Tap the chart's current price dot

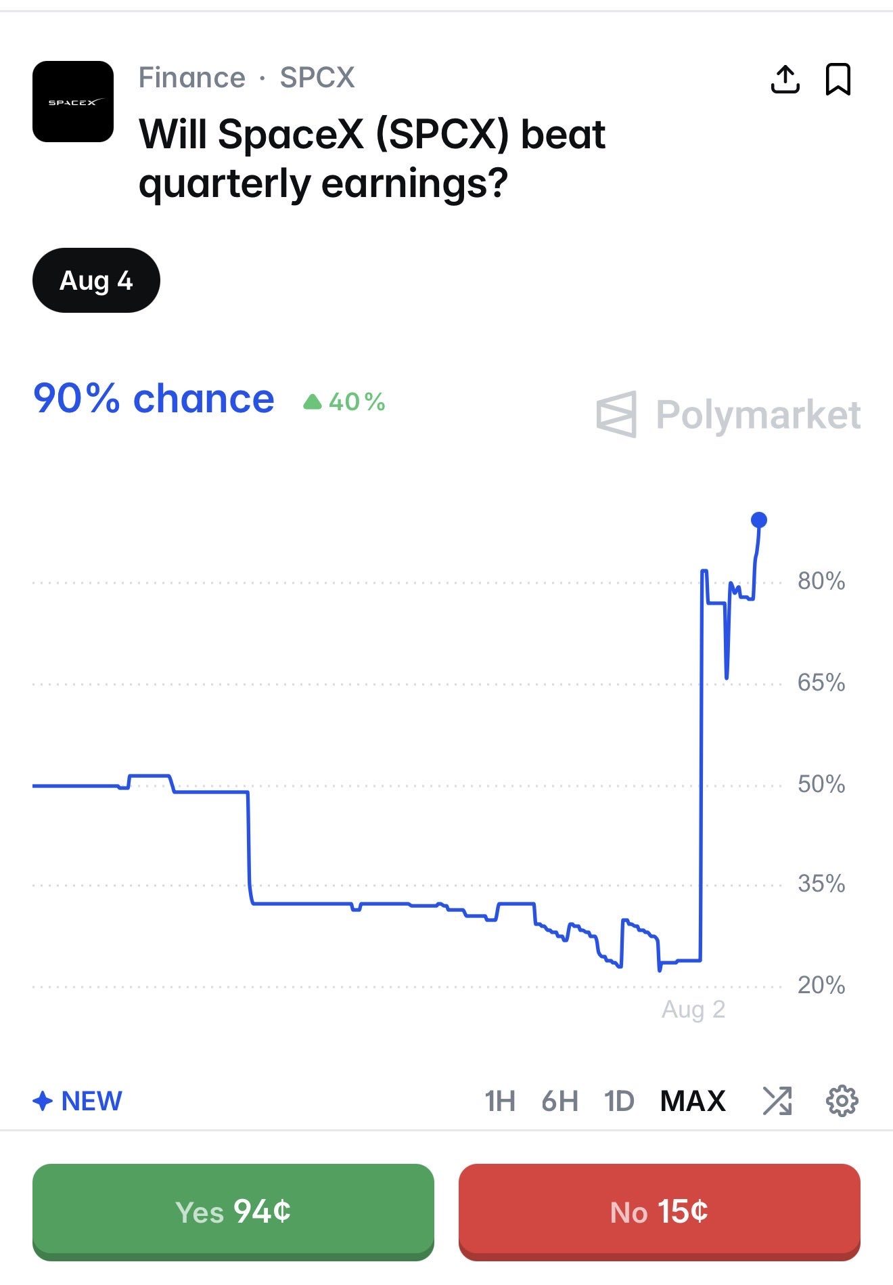(x=759, y=520)
